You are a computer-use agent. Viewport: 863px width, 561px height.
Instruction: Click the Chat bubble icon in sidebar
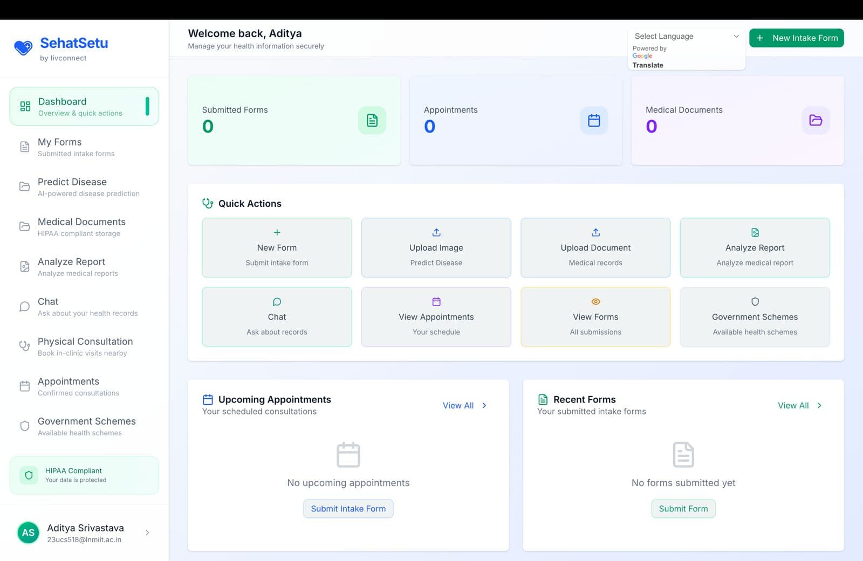point(25,306)
